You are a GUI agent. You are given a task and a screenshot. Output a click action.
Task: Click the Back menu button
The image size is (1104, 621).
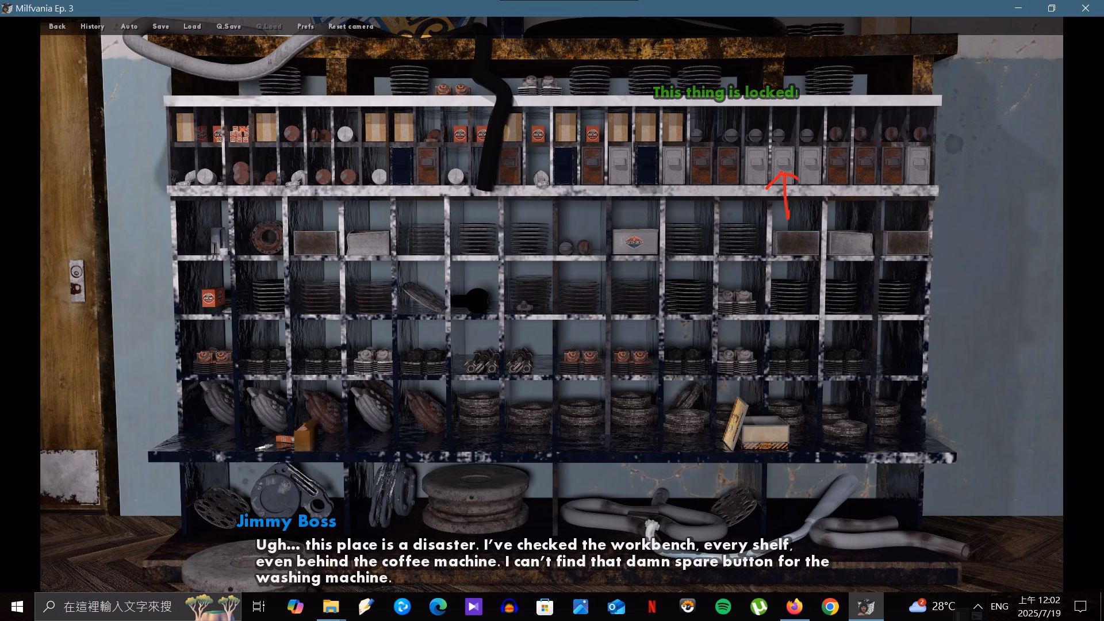pos(57,26)
